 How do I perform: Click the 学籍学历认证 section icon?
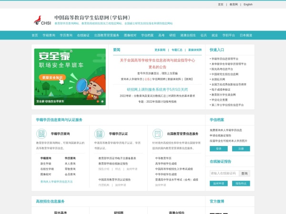99,134
